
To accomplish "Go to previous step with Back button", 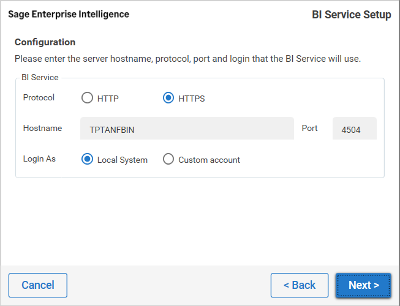I will [x=300, y=285].
